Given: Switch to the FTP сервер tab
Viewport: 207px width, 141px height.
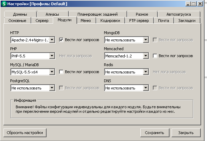Looking at the screenshot, I should 139,21.
